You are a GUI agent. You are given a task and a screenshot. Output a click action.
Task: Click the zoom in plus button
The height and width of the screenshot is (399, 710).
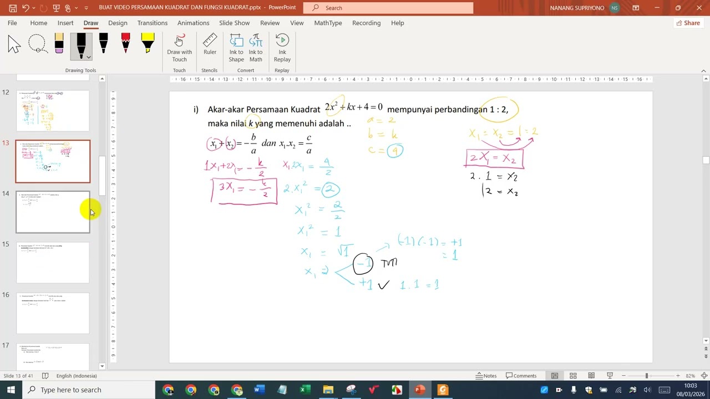[677, 376]
